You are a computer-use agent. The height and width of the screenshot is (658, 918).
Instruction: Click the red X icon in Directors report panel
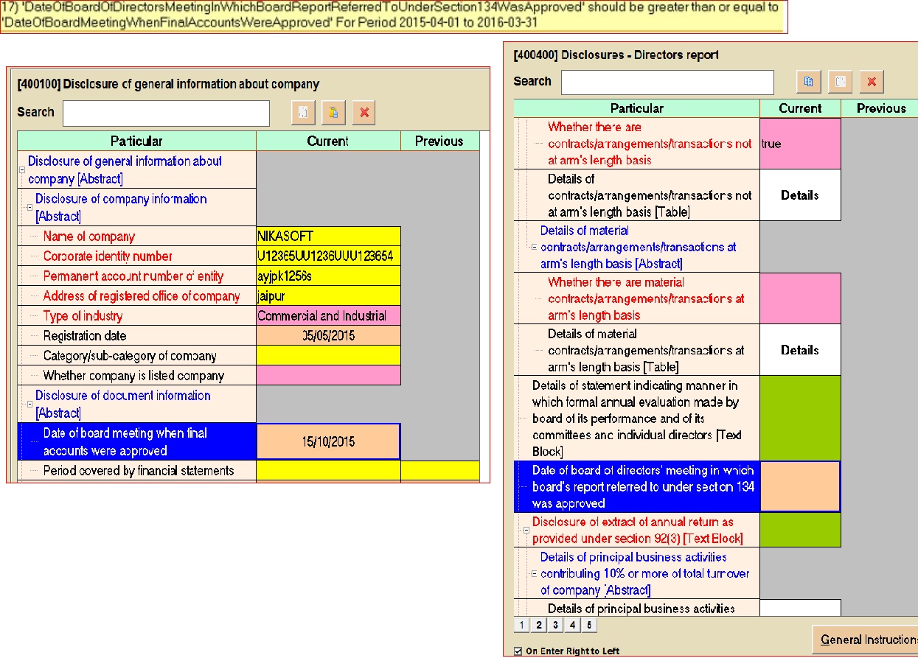871,83
